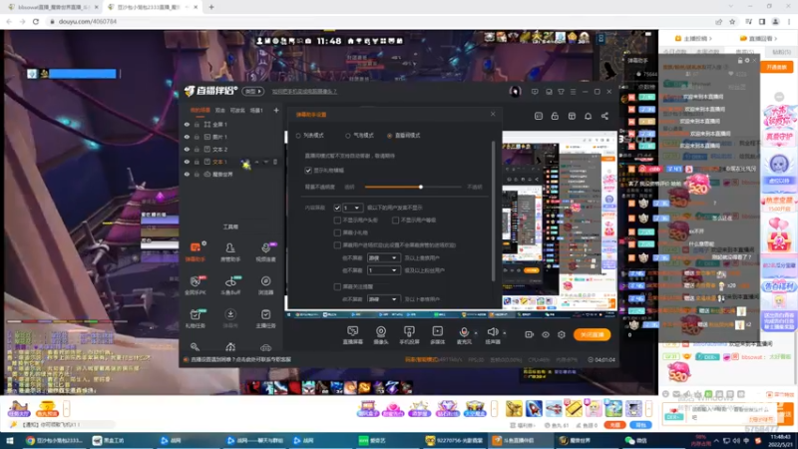Open settings gear in streaming bottom bar

point(562,334)
